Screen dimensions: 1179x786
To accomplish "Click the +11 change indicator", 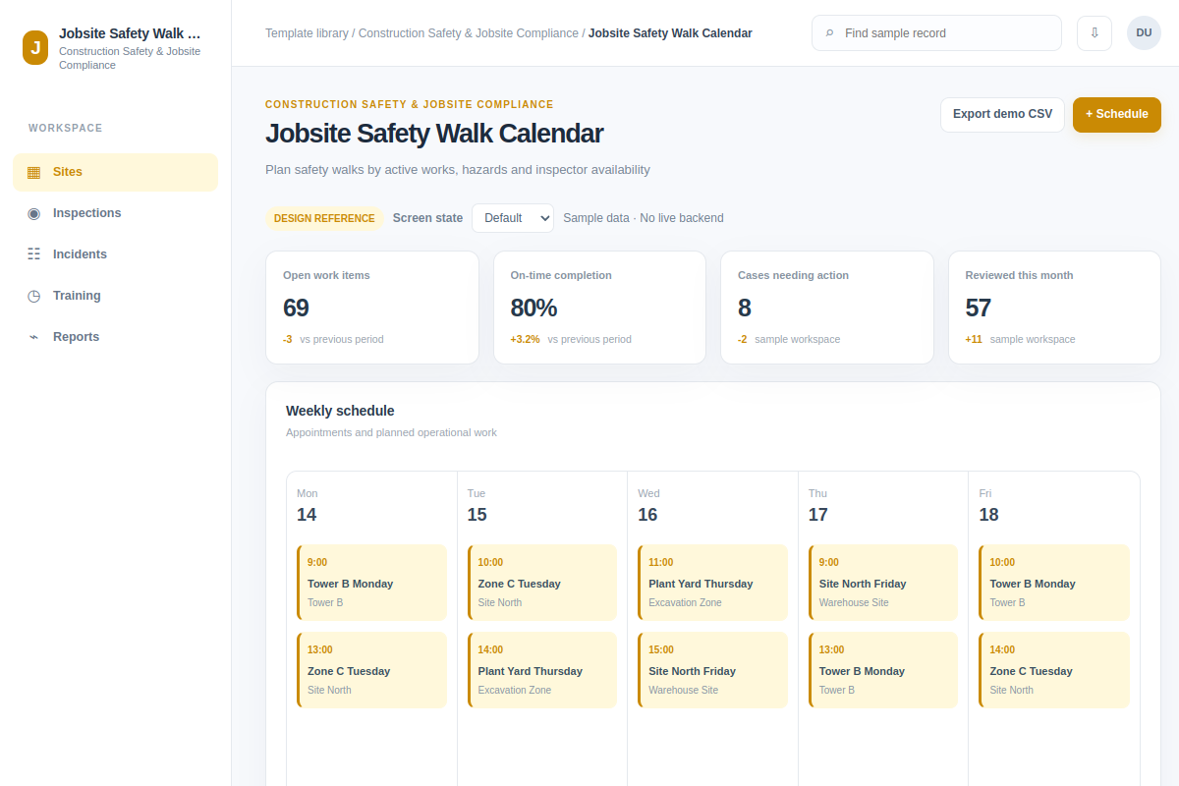I will point(974,340).
